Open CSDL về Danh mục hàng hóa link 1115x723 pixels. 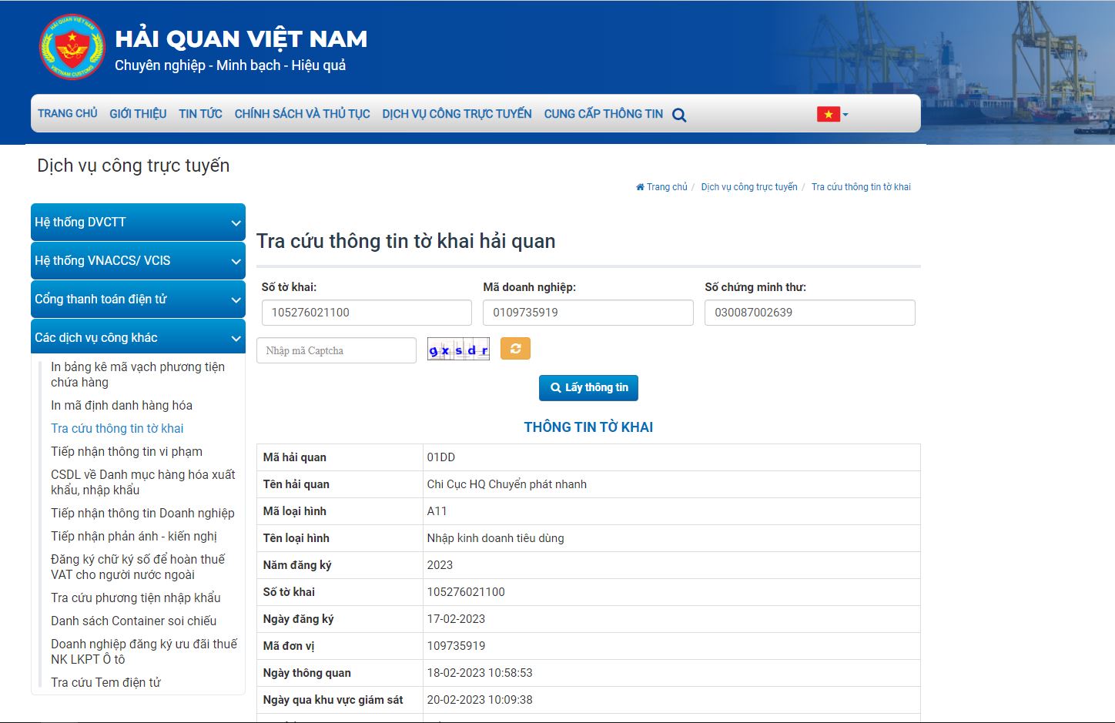point(143,482)
